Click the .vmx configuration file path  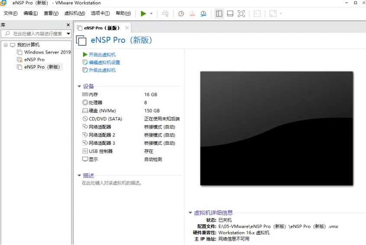point(278,226)
